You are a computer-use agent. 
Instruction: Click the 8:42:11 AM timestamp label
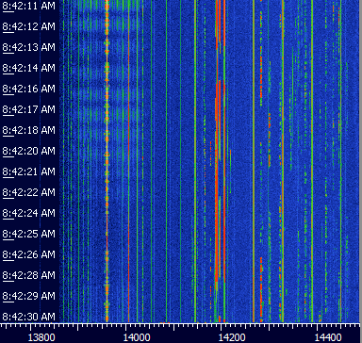[29, 6]
